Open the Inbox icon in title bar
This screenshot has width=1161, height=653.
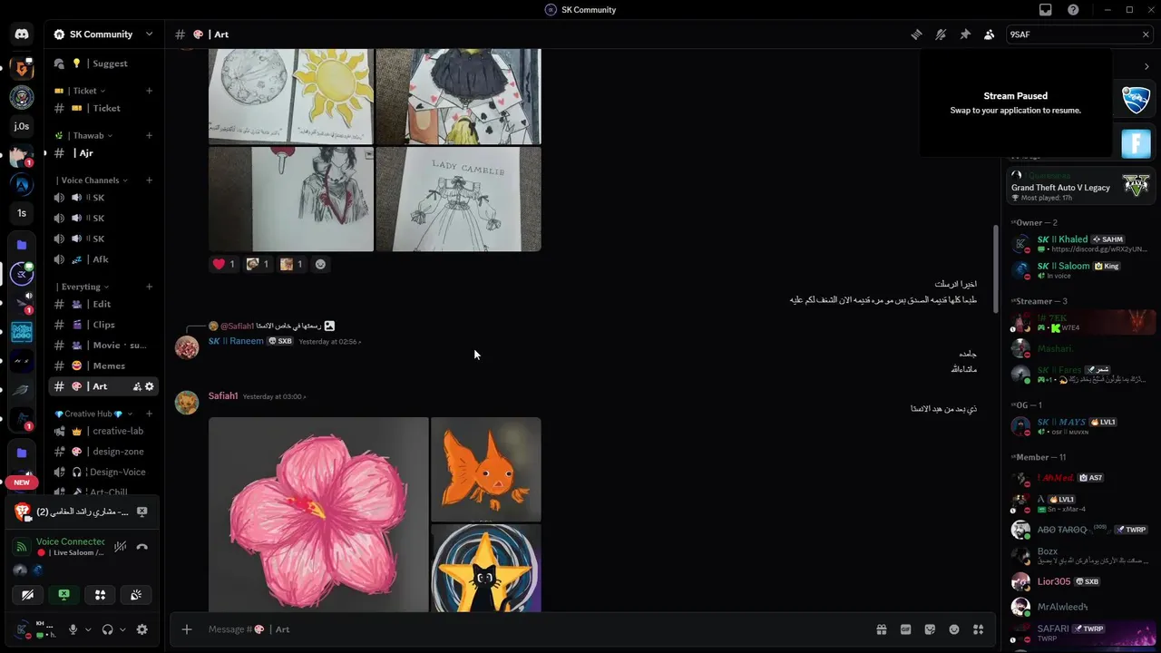1046,10
